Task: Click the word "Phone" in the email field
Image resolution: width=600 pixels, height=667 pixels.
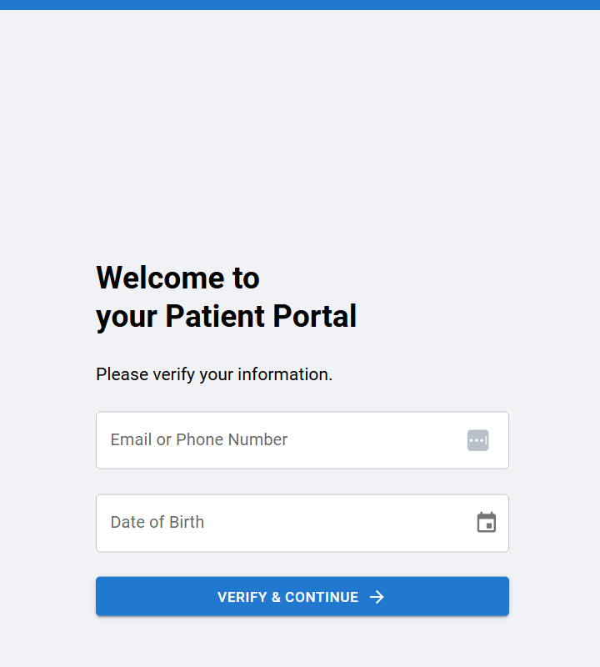Action: coord(199,440)
